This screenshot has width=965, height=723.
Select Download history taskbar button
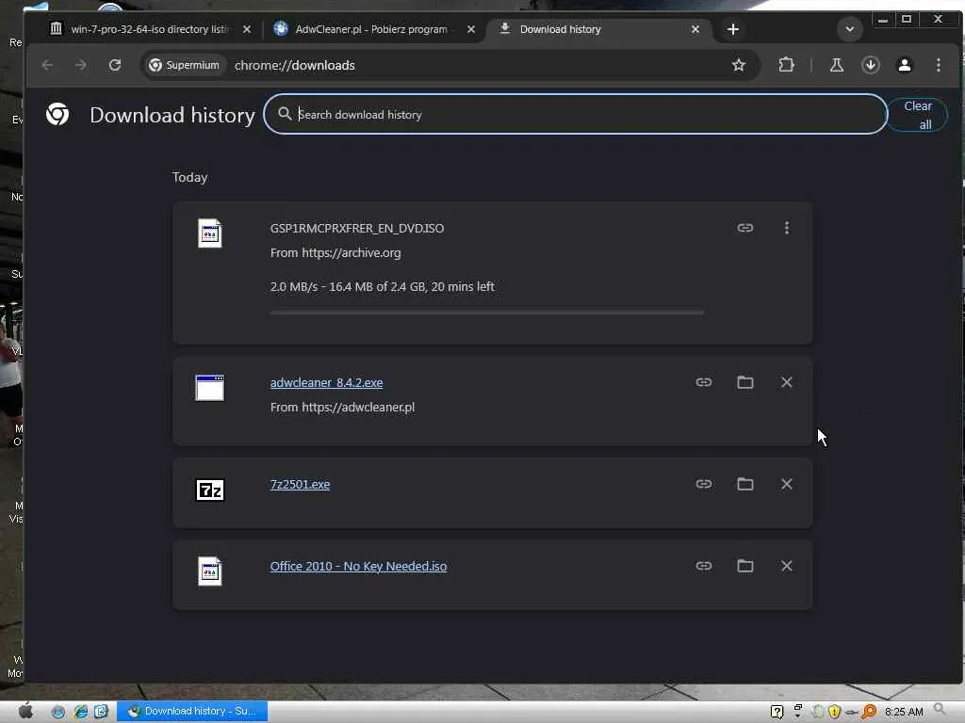192,712
